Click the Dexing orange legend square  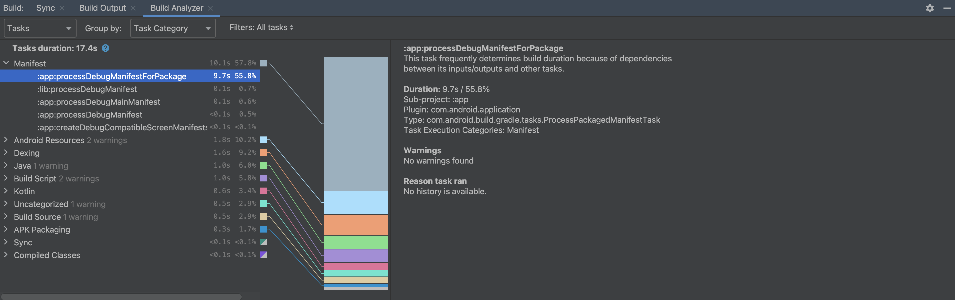tap(264, 152)
